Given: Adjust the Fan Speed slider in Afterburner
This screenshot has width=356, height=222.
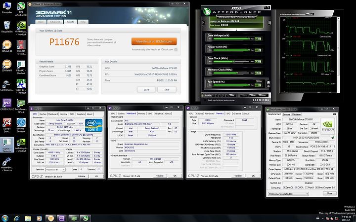Looking at the screenshot, I should point(232,85).
